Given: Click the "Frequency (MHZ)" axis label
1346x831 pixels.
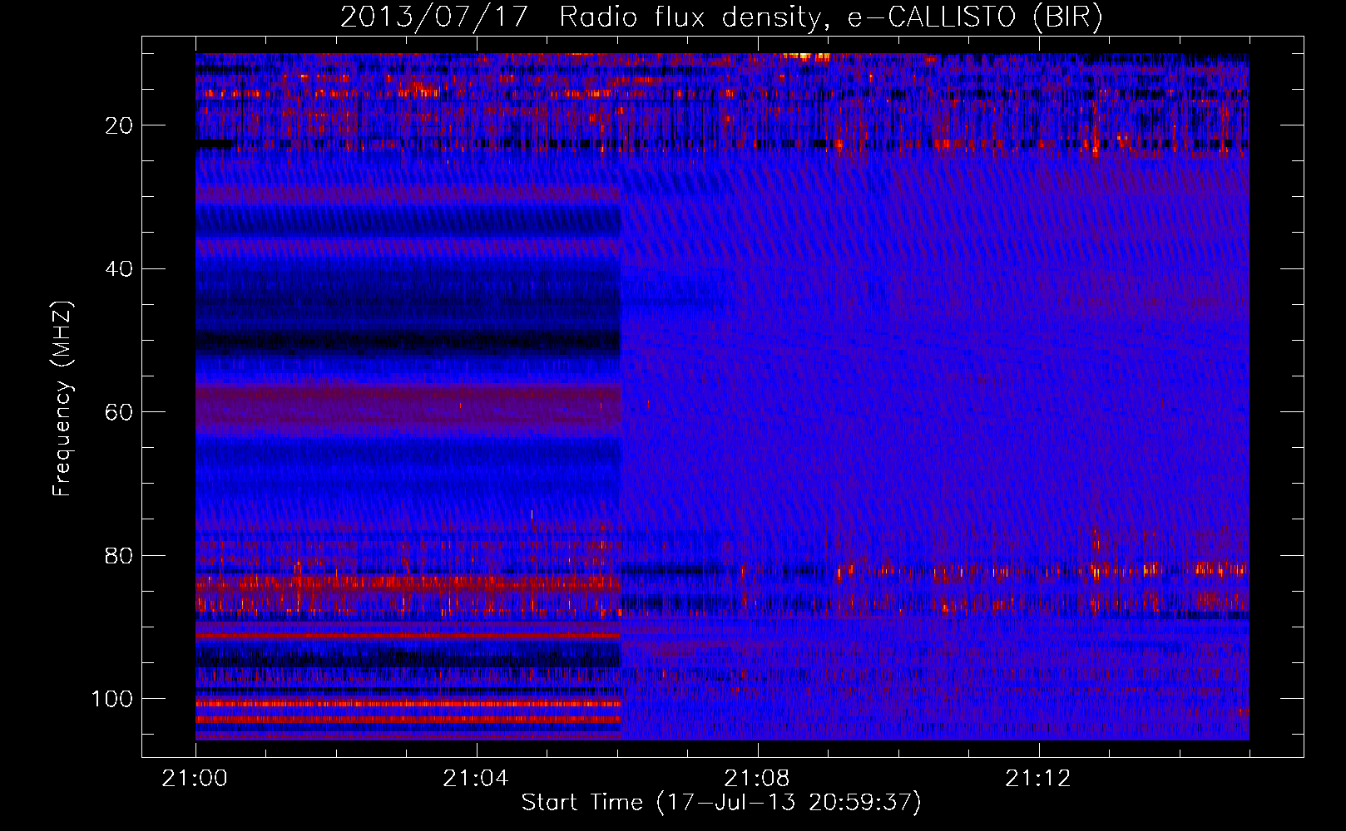Looking at the screenshot, I should click(62, 399).
